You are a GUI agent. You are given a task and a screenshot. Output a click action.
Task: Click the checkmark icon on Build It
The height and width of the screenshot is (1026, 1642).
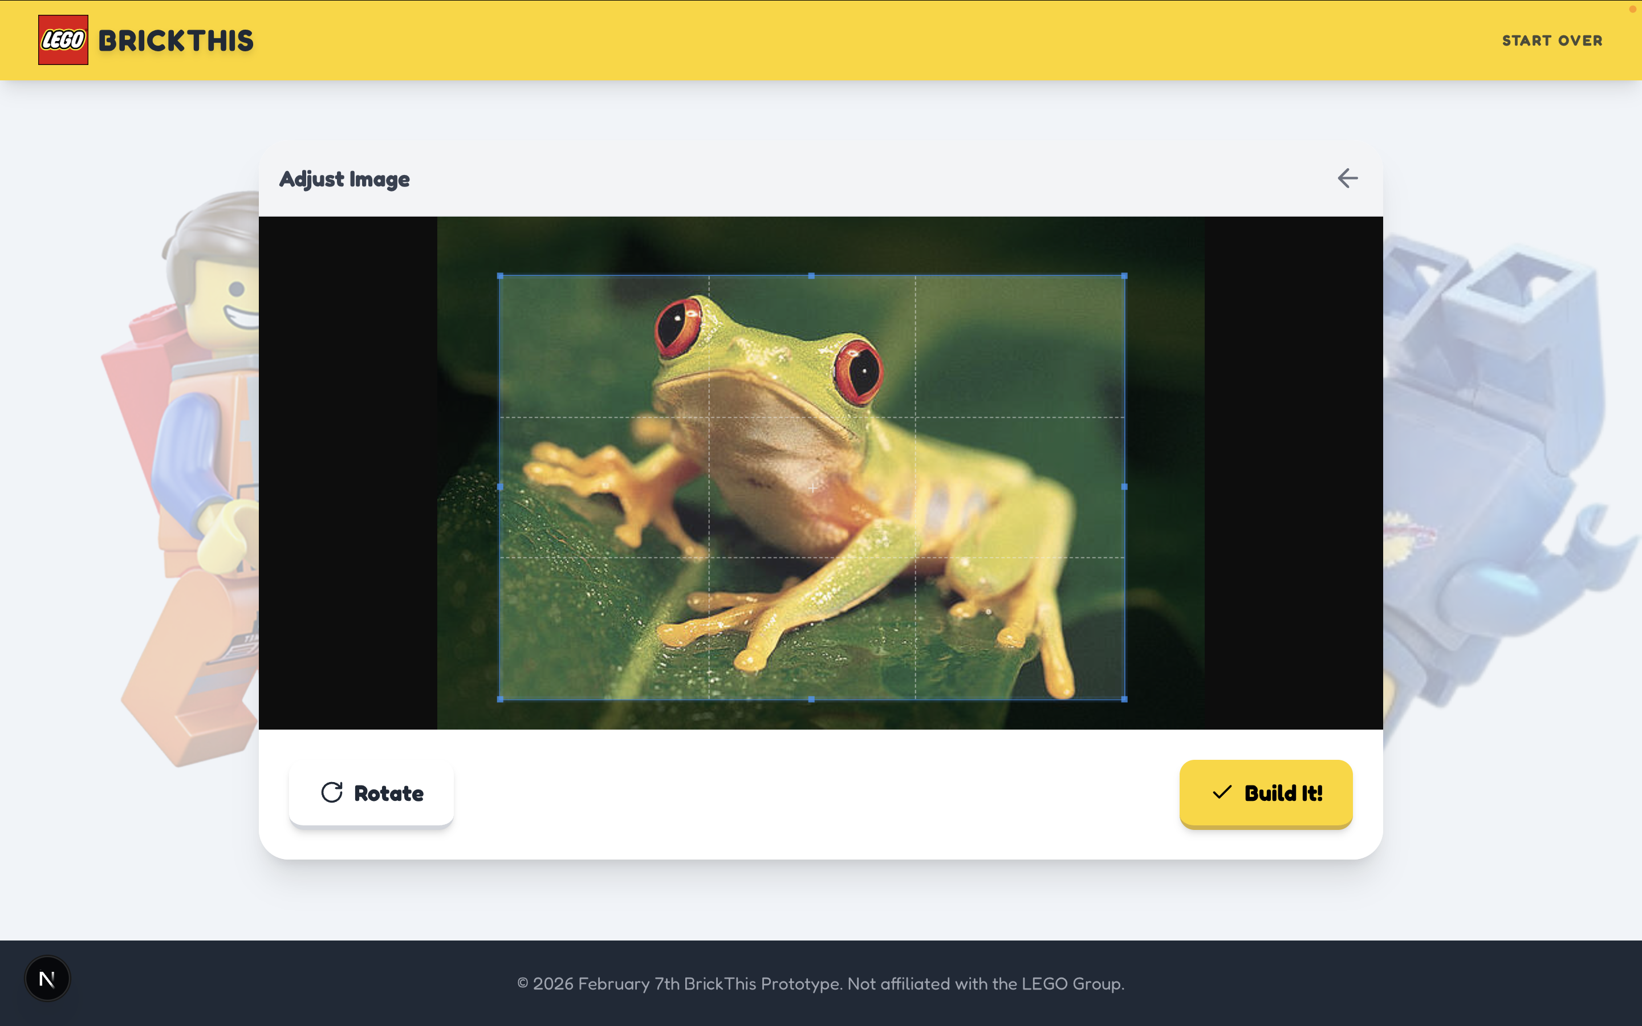1222,792
